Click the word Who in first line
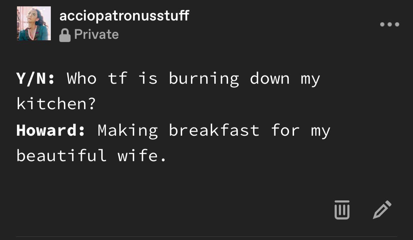This screenshot has width=413, height=240. pos(82,78)
